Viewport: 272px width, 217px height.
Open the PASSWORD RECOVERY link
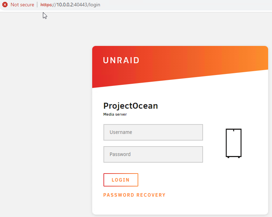(x=134, y=195)
